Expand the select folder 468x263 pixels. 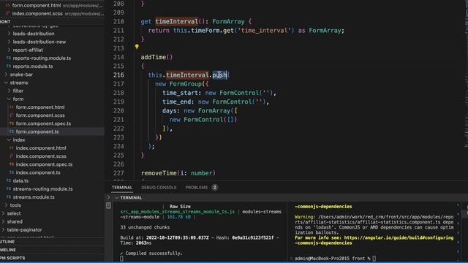(x=14, y=213)
